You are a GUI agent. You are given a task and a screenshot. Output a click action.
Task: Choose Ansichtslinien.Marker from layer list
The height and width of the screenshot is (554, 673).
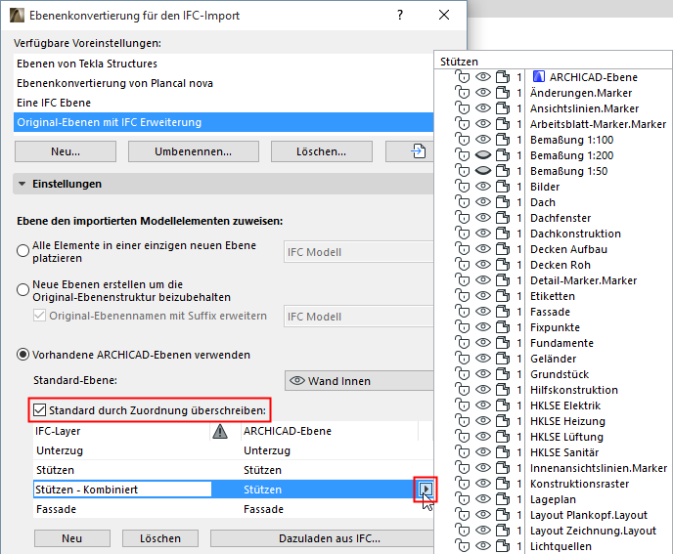click(584, 108)
